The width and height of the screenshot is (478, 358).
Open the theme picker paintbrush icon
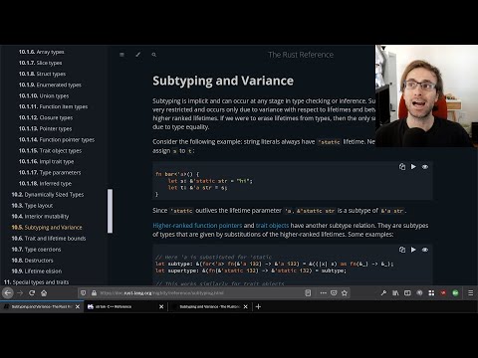[x=138, y=55]
